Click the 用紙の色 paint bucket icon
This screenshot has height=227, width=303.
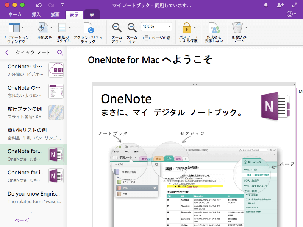[x=43, y=27]
